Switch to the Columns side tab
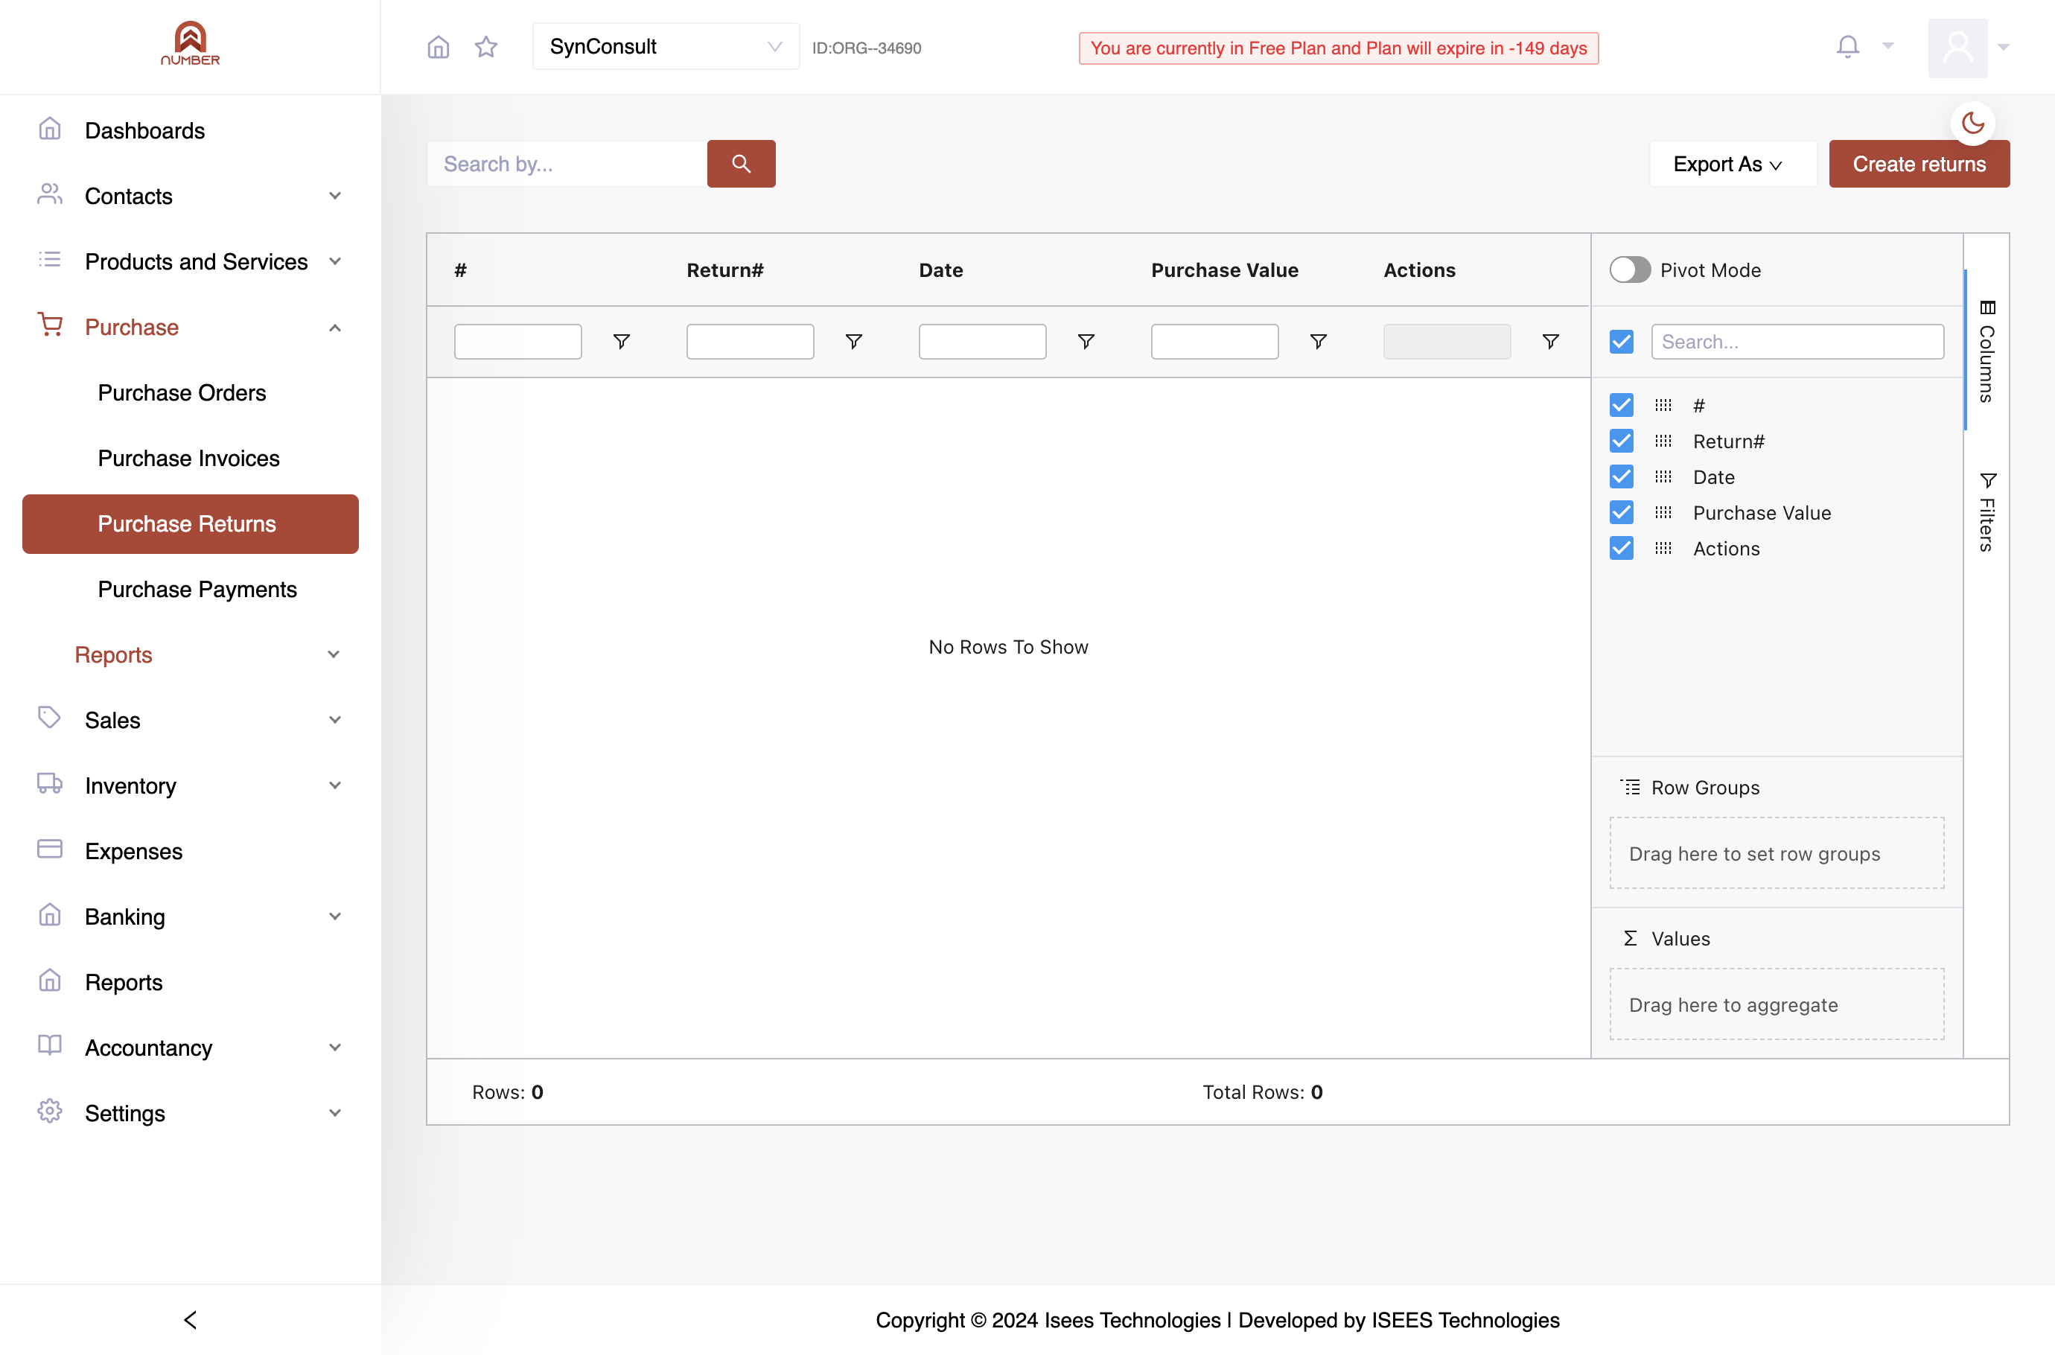The width and height of the screenshot is (2055, 1355). point(1986,350)
